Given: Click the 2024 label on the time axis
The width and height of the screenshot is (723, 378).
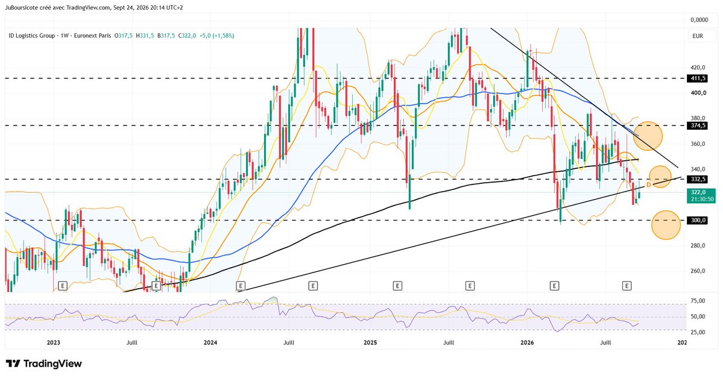Looking at the screenshot, I should pyautogui.click(x=210, y=342).
